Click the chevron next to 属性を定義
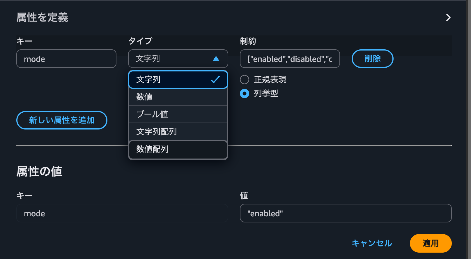Viewport: 471px width, 259px height. [449, 17]
